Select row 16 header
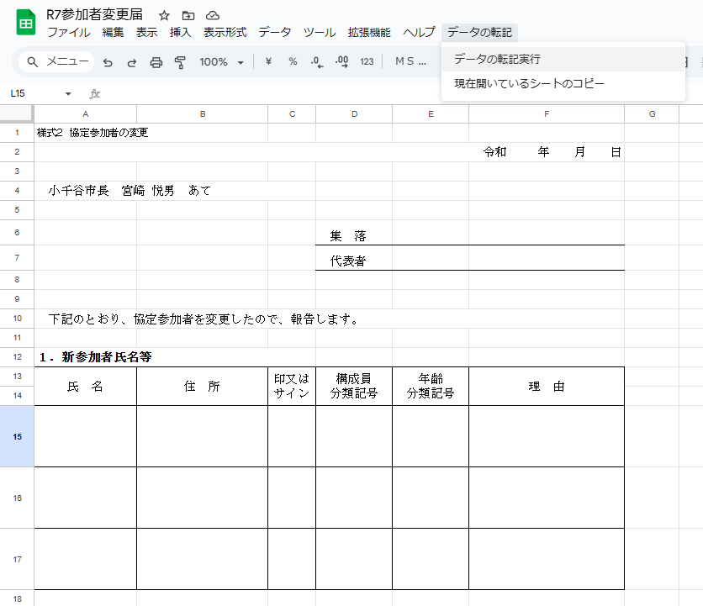 (x=17, y=498)
